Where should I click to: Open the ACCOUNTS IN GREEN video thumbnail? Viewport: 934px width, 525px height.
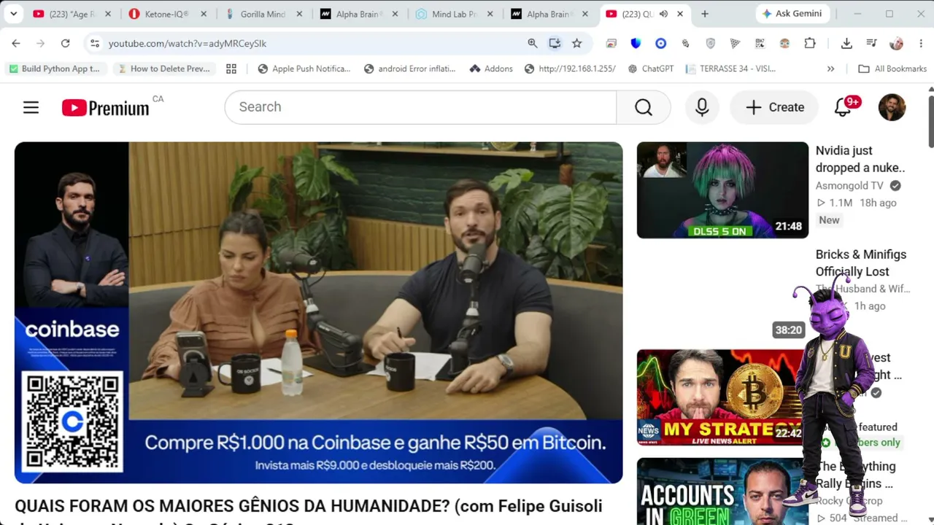click(722, 491)
